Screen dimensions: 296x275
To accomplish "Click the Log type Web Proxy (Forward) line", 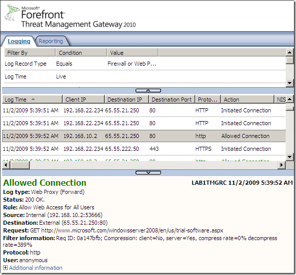I will 44,192.
